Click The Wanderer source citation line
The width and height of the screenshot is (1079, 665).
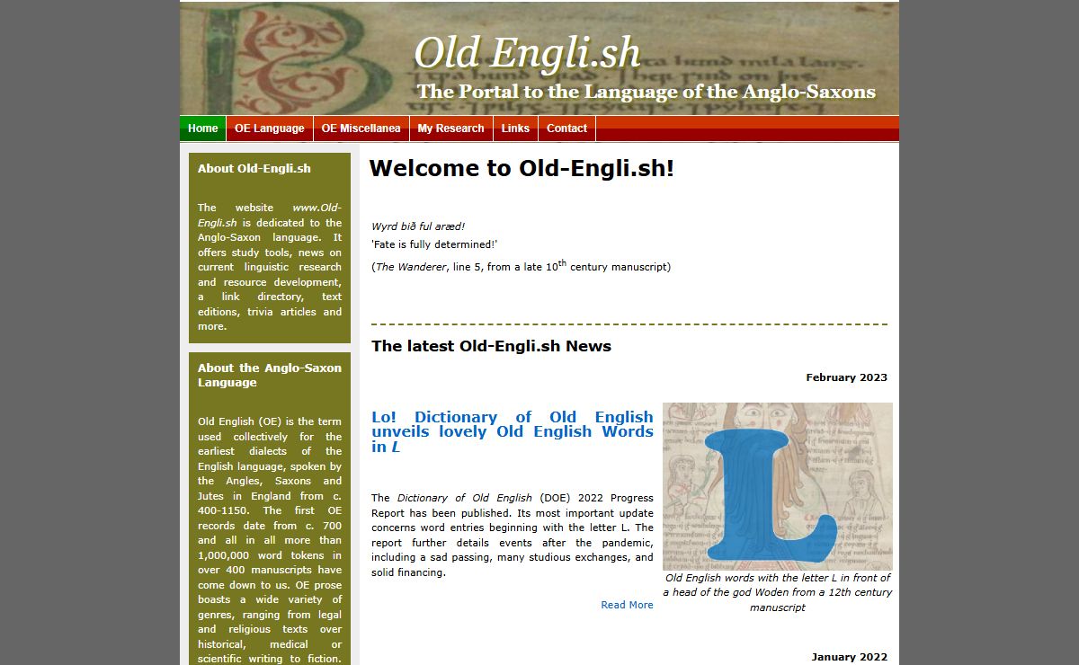[x=521, y=266]
